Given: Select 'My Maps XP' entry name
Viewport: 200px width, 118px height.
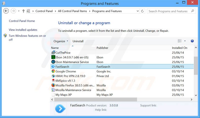Looking at the screenshot, I should pyautogui.click(x=64, y=95).
